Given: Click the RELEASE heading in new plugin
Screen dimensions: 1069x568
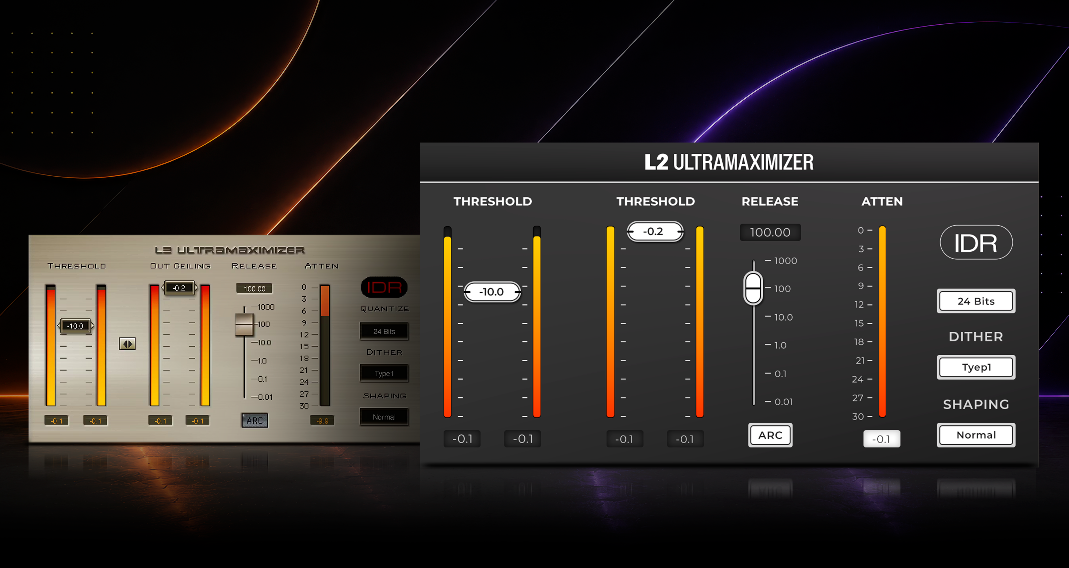Looking at the screenshot, I should pyautogui.click(x=770, y=202).
